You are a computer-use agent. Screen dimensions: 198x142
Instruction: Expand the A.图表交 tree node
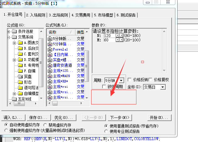click(x=14, y=43)
